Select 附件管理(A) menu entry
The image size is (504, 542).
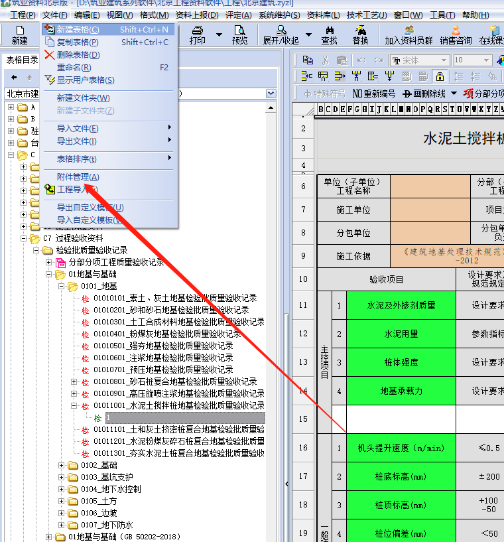(x=107, y=177)
